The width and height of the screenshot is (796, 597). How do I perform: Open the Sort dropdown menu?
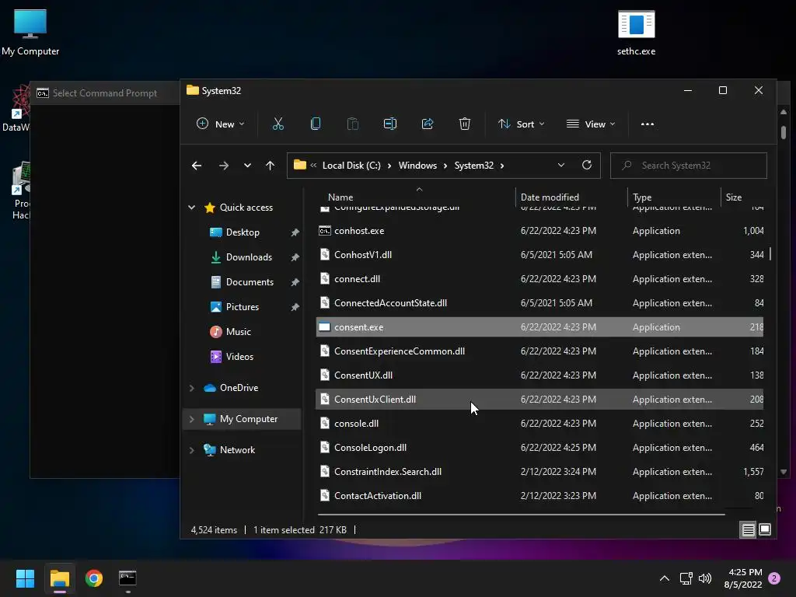pos(522,124)
